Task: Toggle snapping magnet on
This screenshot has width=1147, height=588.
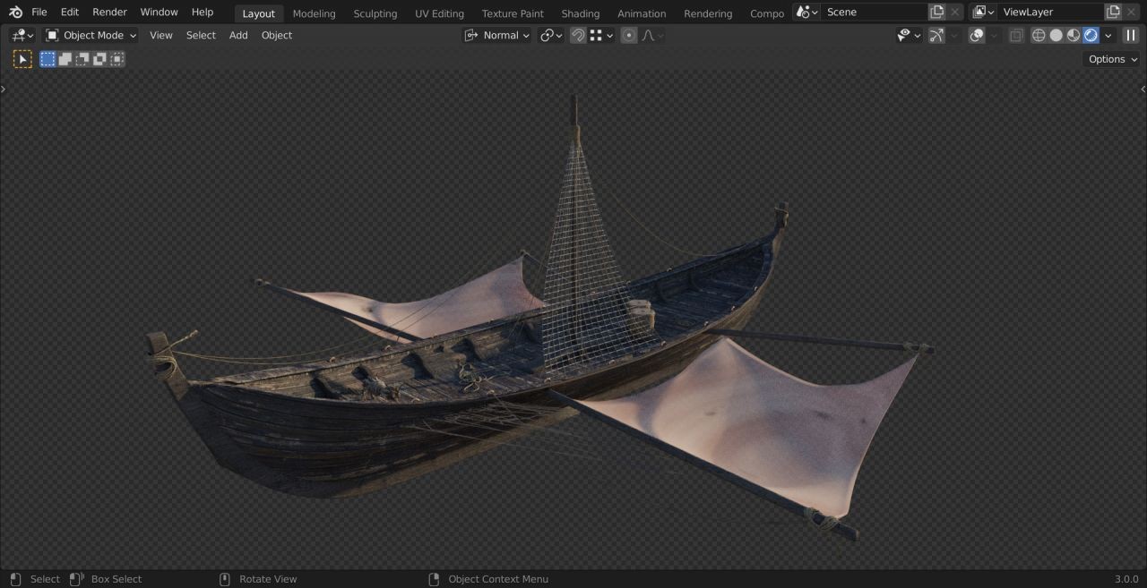Action: 578,35
